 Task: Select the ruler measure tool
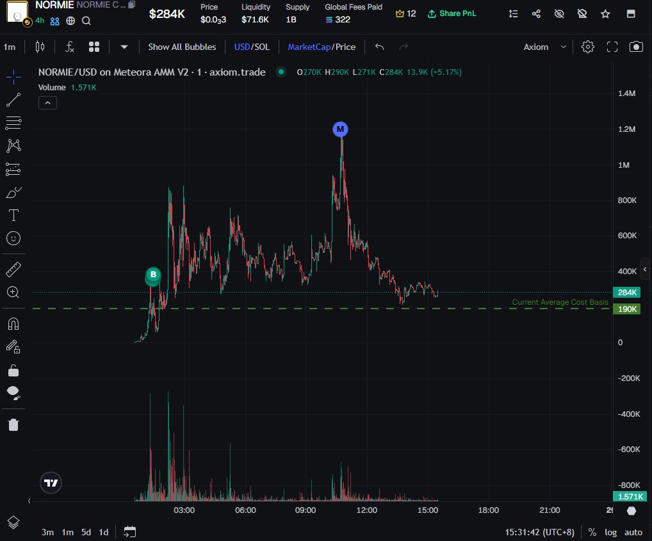[x=13, y=270]
